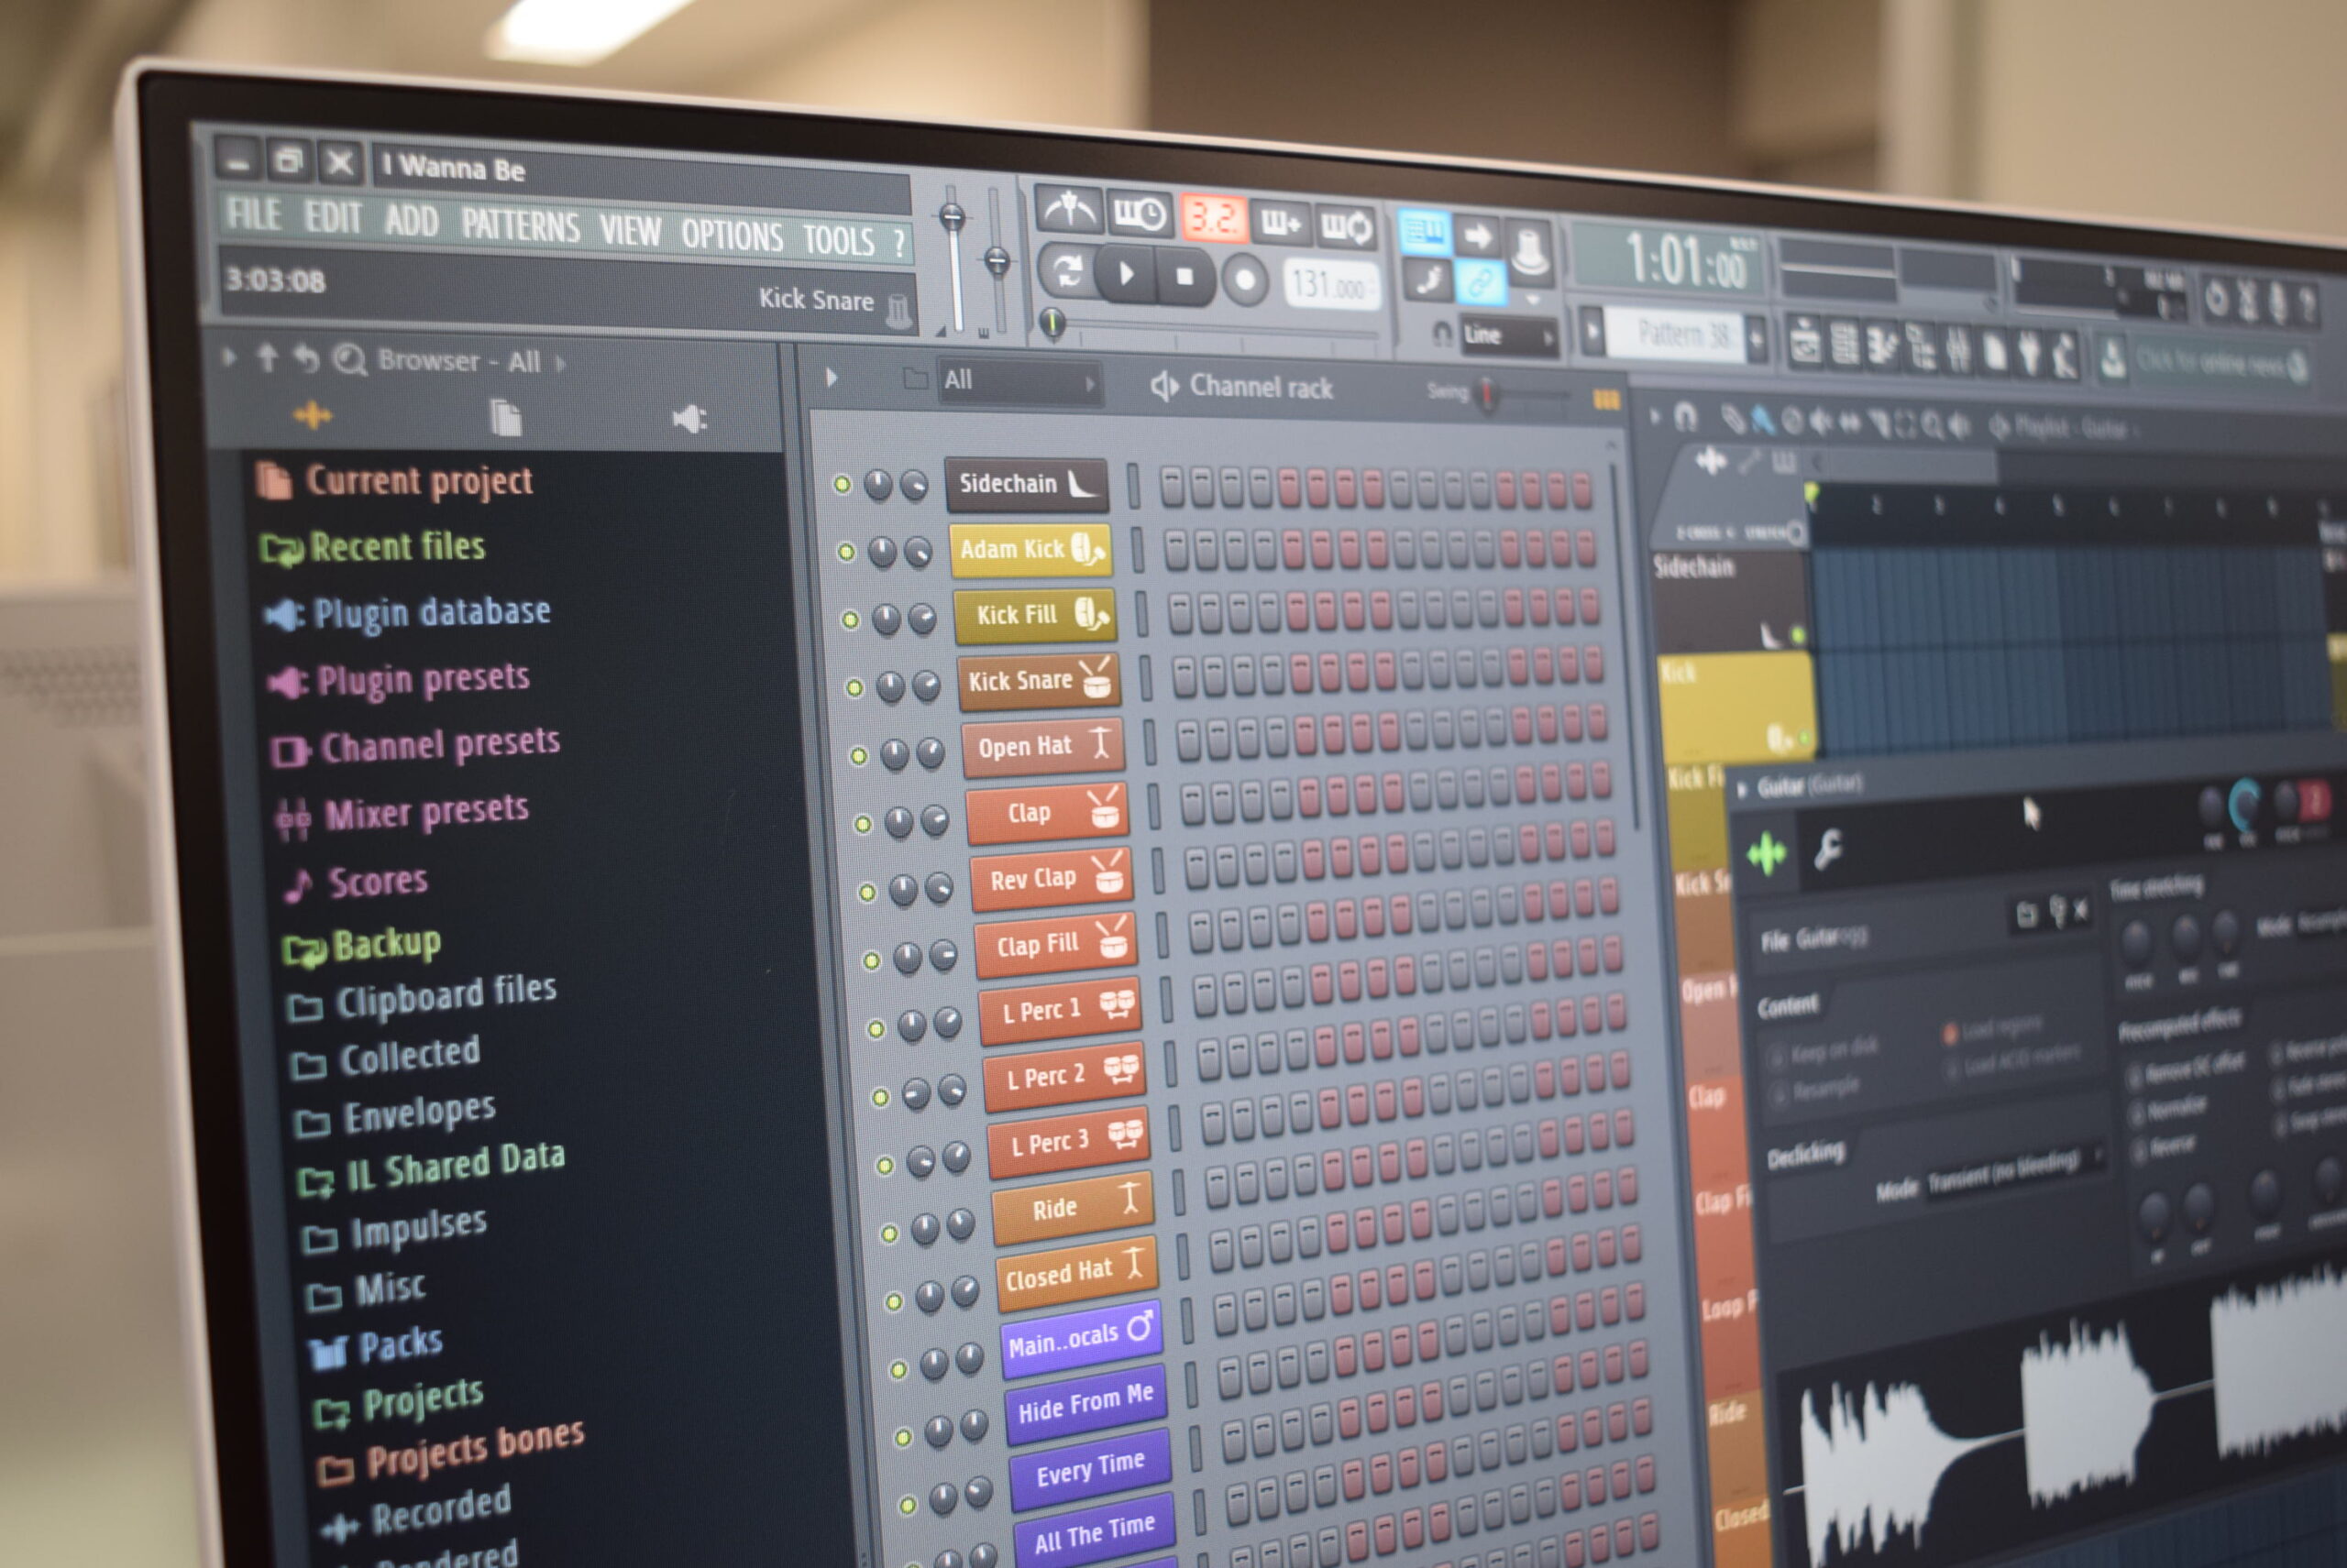
Task: Open the EDIT menu
Action: tap(333, 217)
